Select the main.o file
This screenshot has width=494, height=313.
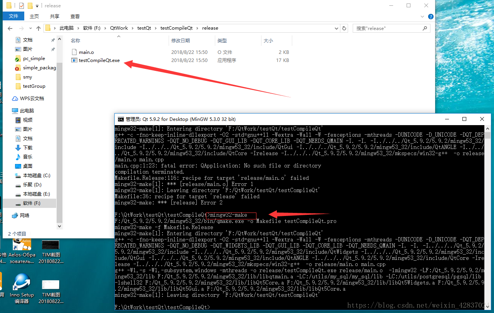click(86, 52)
